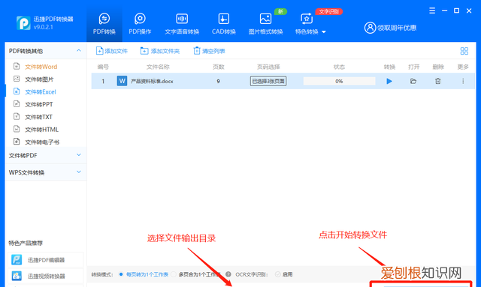The width and height of the screenshot is (481, 287).
Task: Open the 特色转换 dropdown menu
Action: 310,24
